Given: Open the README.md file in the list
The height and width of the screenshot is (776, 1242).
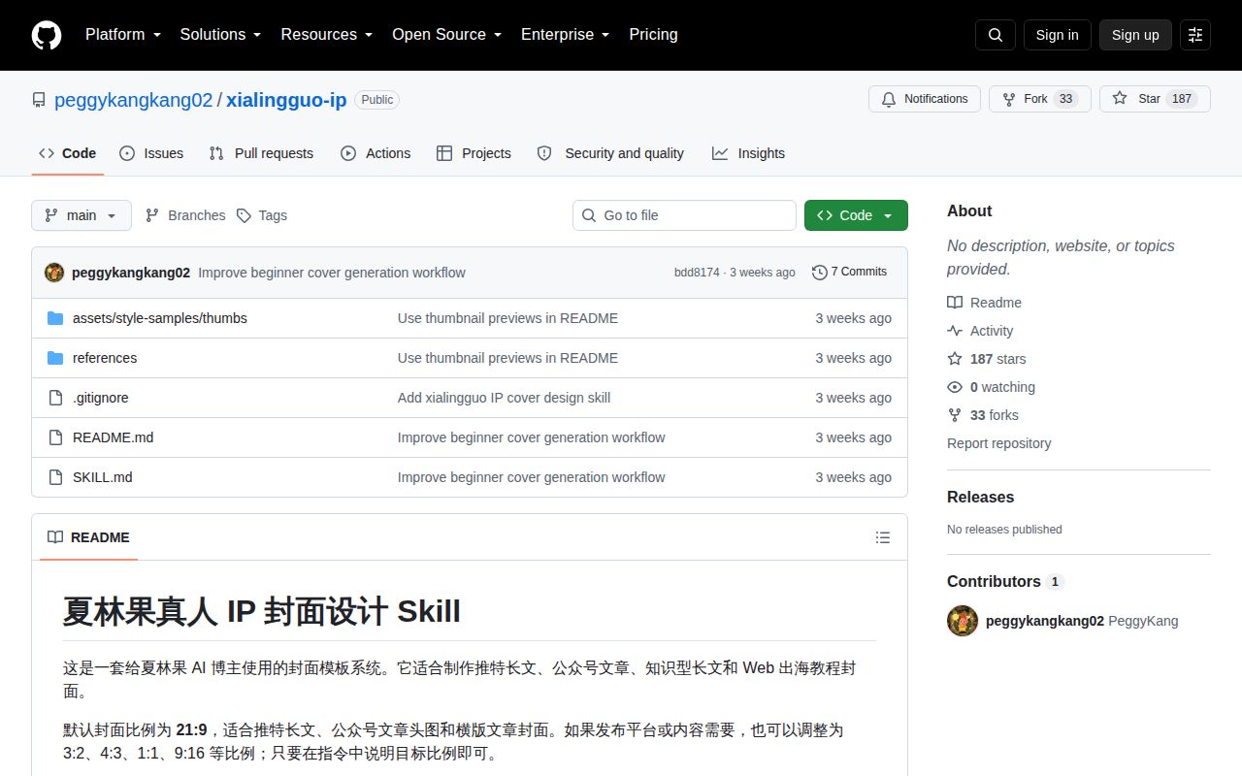Looking at the screenshot, I should 114,437.
